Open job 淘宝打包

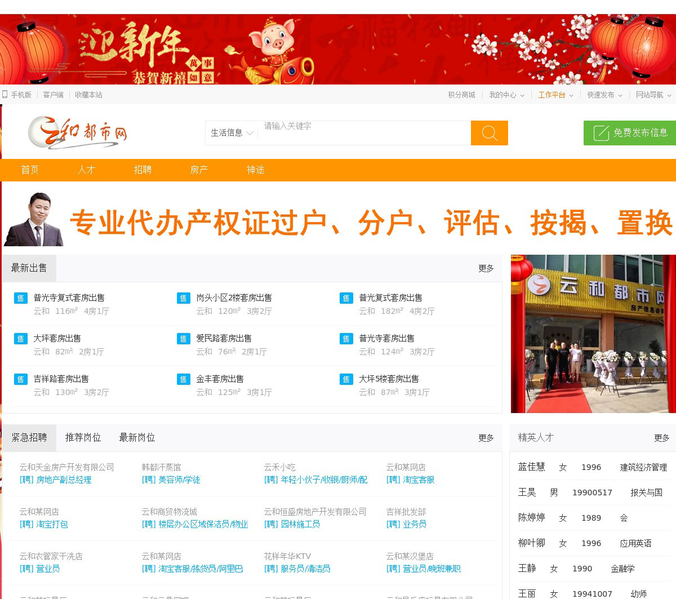[x=43, y=525]
